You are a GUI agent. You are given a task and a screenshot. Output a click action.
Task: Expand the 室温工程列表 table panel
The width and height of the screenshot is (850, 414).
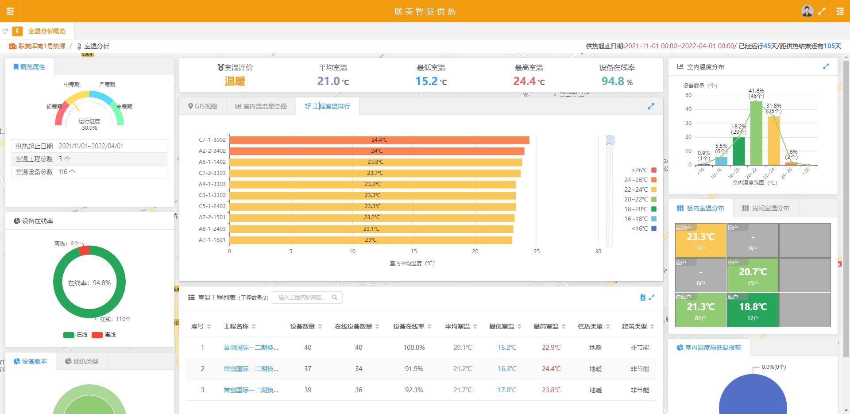coord(651,298)
